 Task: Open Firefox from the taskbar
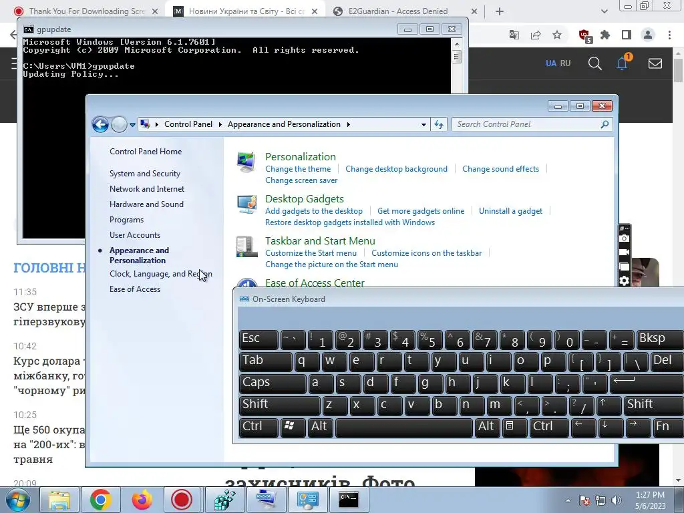[x=142, y=500]
